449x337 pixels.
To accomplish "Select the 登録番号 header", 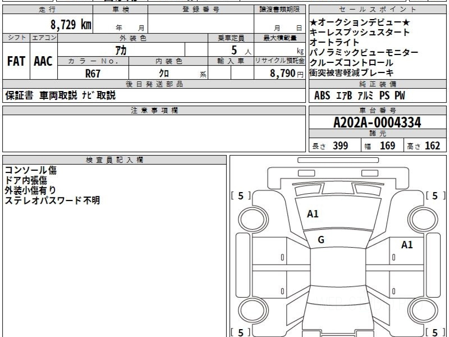I will pos(201,10).
